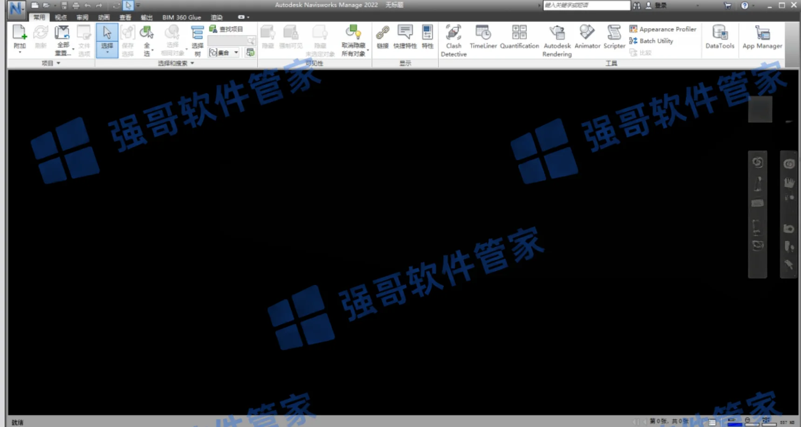Switch to the BIM 360 Glue tab
The image size is (801, 427).
182,17
